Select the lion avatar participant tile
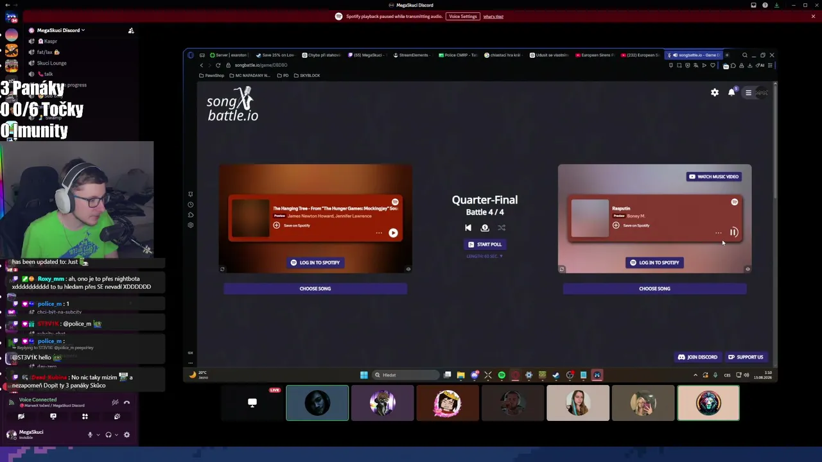 (708, 403)
